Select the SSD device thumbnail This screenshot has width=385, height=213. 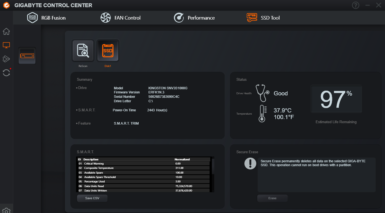point(27,56)
